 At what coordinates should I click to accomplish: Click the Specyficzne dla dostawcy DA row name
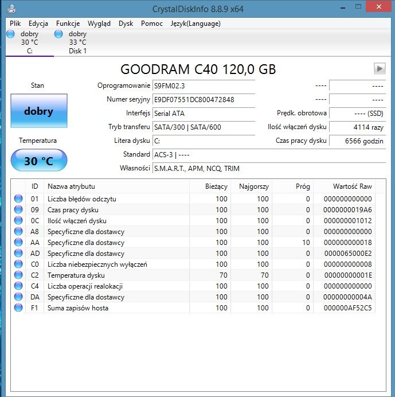click(86, 297)
